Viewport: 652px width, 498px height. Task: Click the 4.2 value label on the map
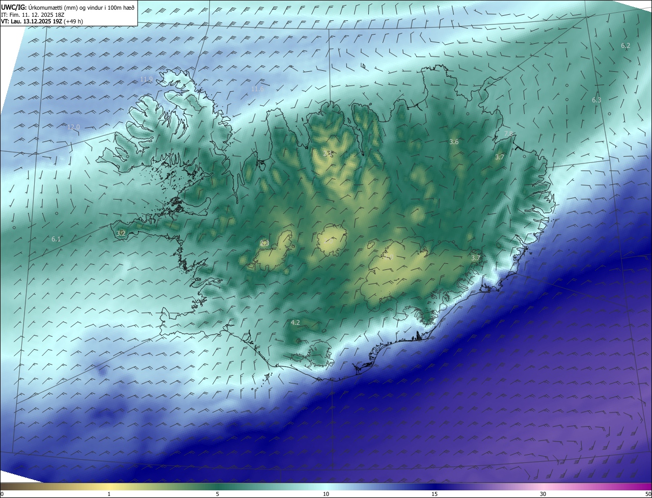coord(295,323)
